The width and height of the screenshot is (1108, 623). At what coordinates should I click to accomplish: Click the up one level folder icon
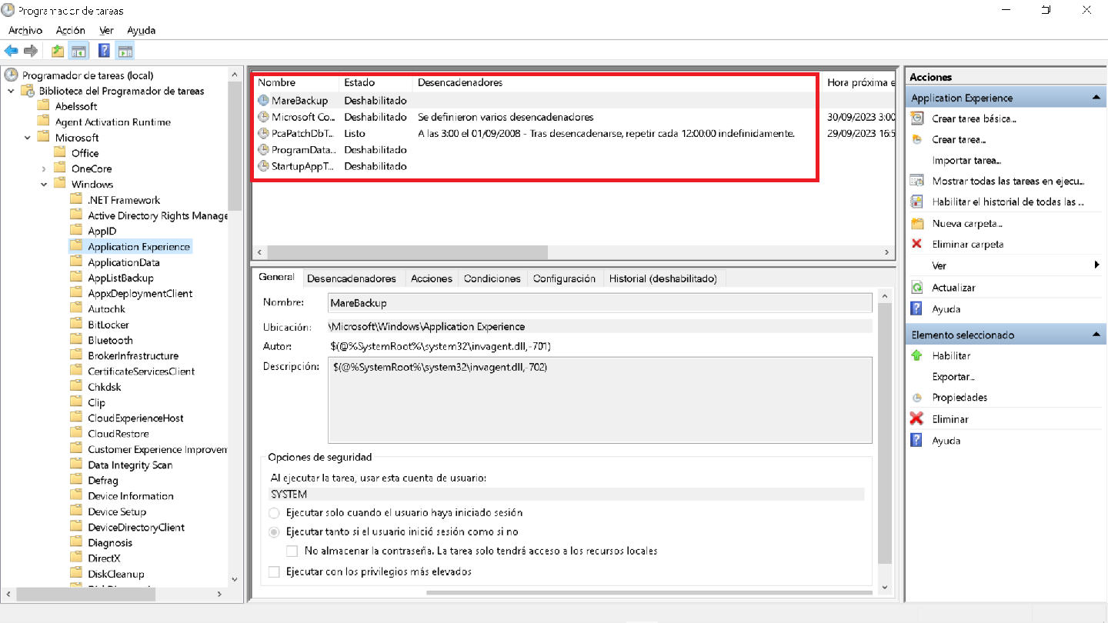click(58, 51)
